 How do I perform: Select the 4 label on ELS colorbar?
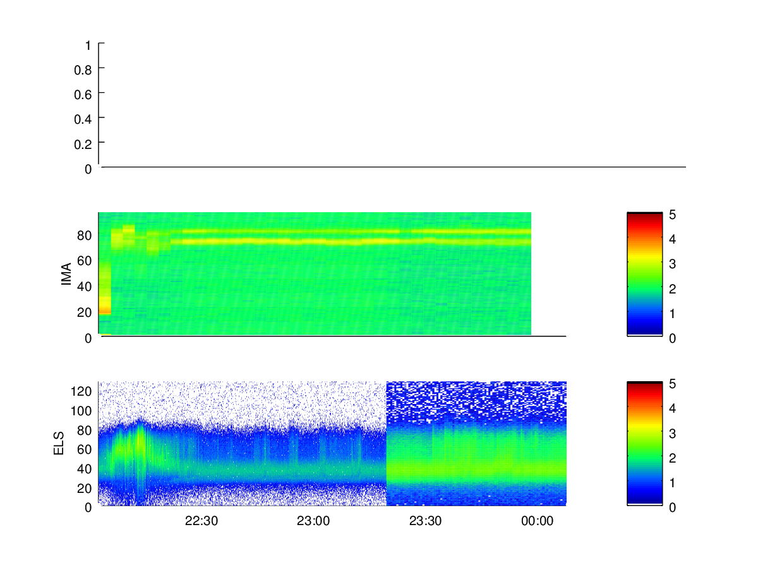click(673, 408)
